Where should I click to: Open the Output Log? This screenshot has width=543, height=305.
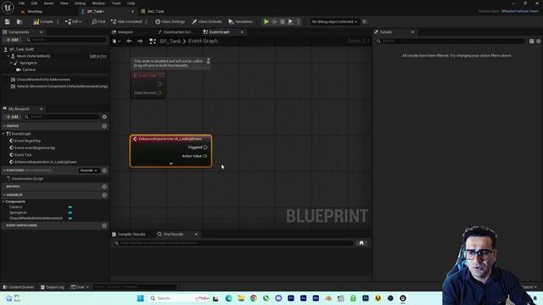pyautogui.click(x=53, y=287)
